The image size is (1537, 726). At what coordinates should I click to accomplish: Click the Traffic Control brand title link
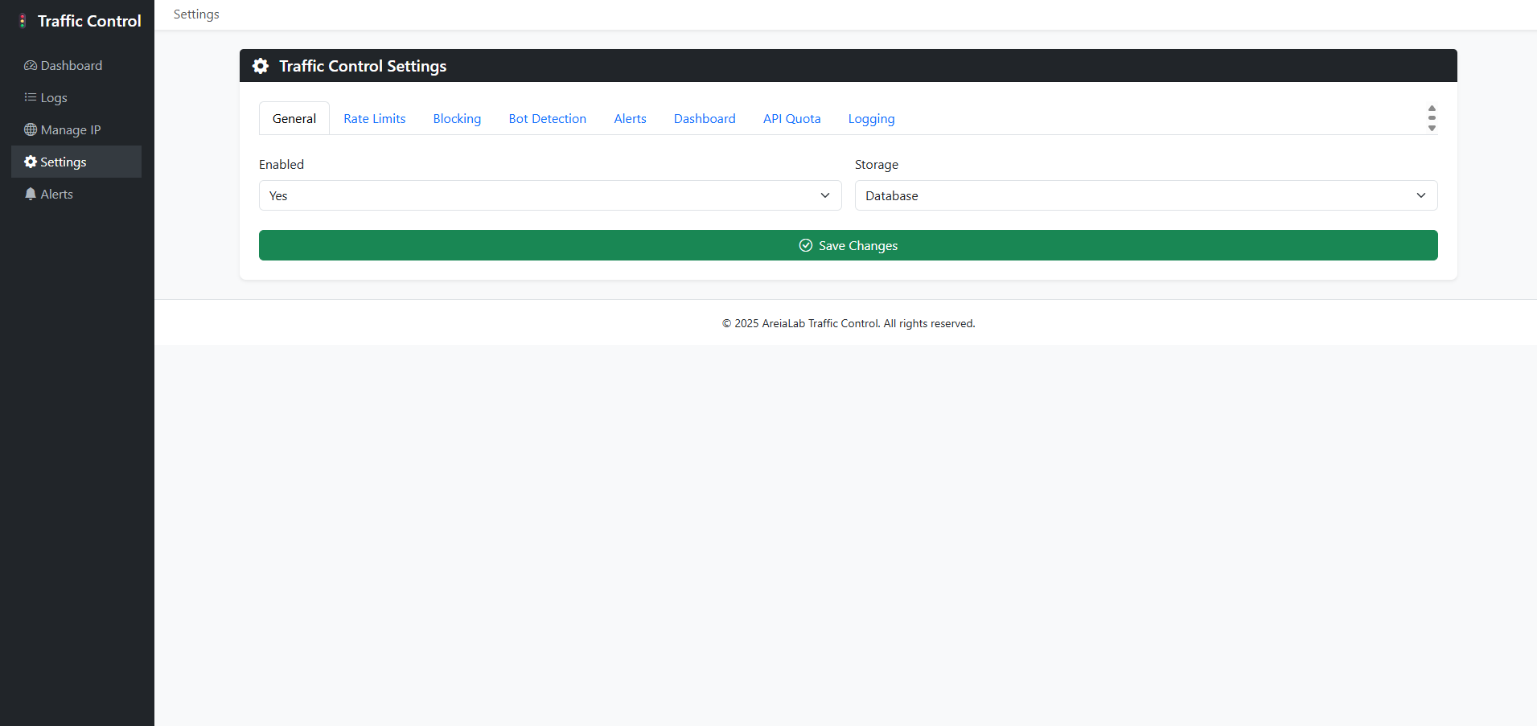click(89, 21)
